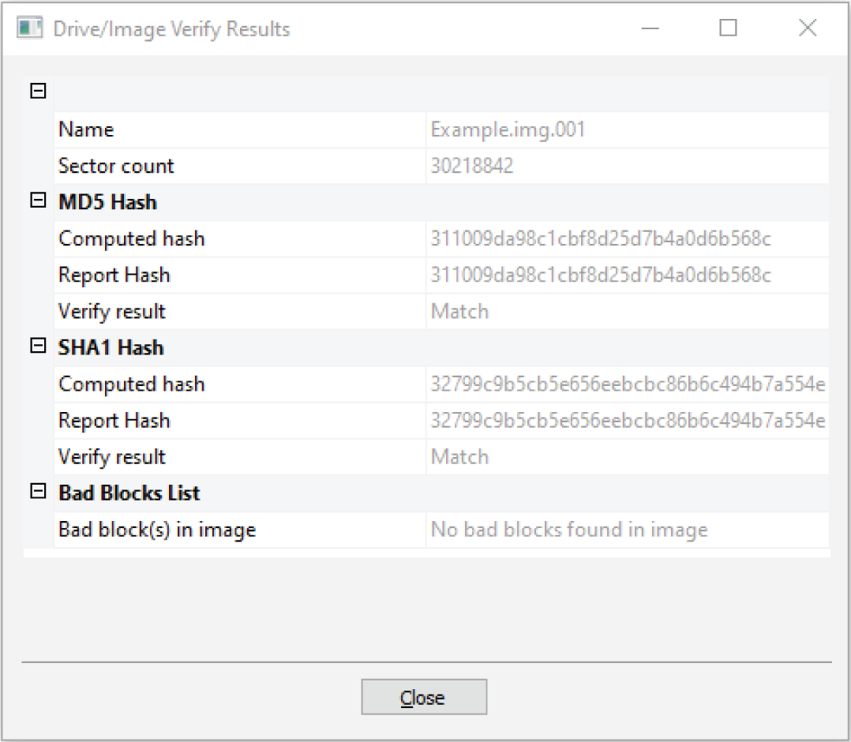The height and width of the screenshot is (742, 851).
Task: Select the MD5 Match result value
Action: 459,312
